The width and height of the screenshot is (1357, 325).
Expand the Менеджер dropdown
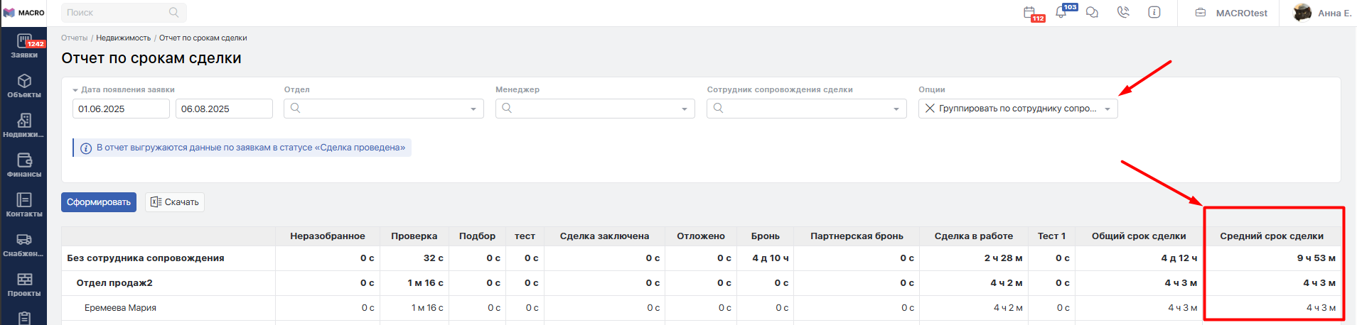click(x=595, y=109)
